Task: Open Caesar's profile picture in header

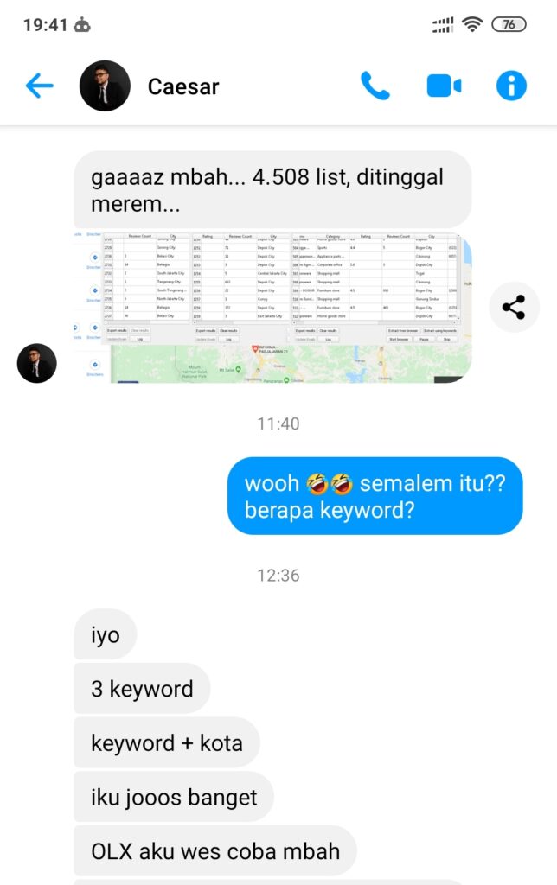Action: (105, 86)
